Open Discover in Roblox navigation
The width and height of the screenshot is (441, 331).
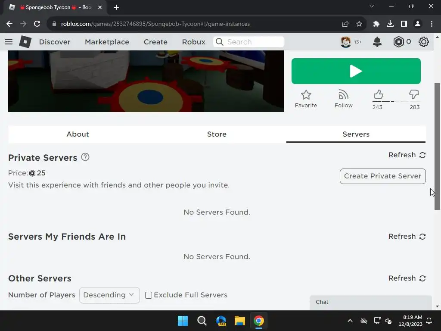pos(55,42)
